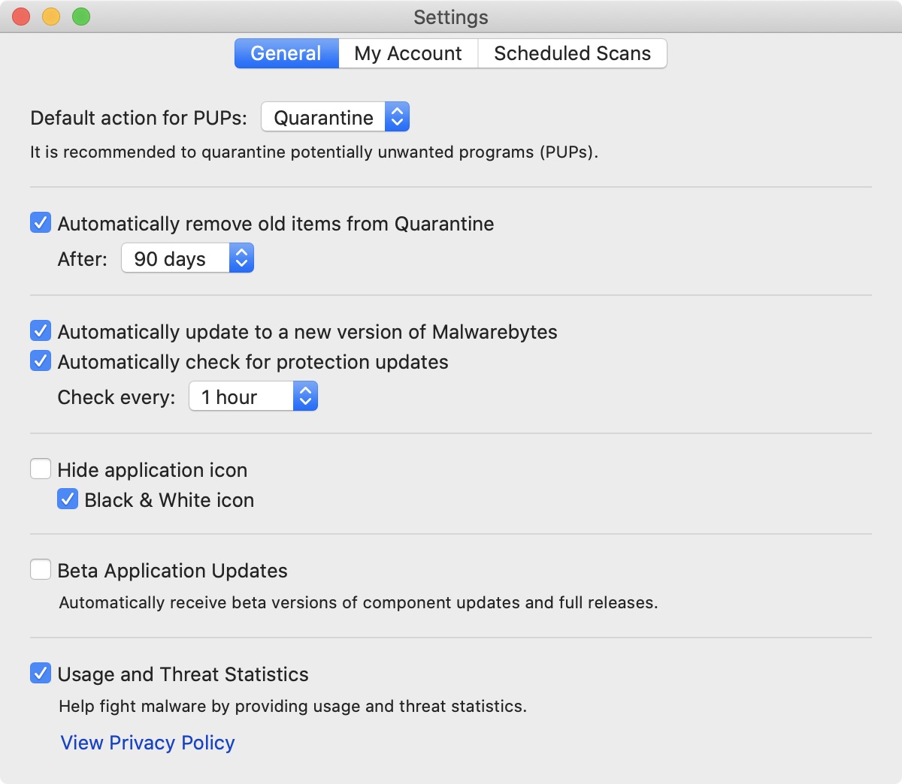Open the My Account tab

(408, 53)
